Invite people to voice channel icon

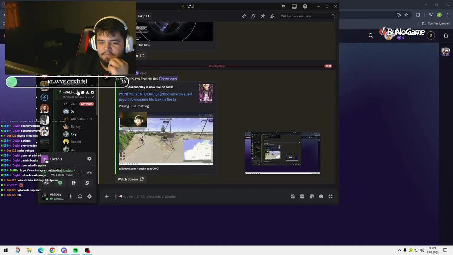87,92
